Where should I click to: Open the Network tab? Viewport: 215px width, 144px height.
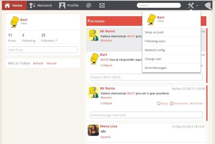[x=41, y=6]
